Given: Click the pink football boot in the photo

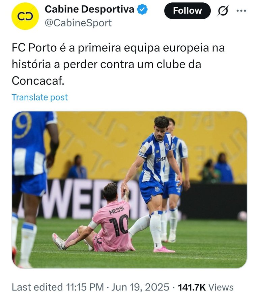Looking at the screenshot, I should click(164, 250).
